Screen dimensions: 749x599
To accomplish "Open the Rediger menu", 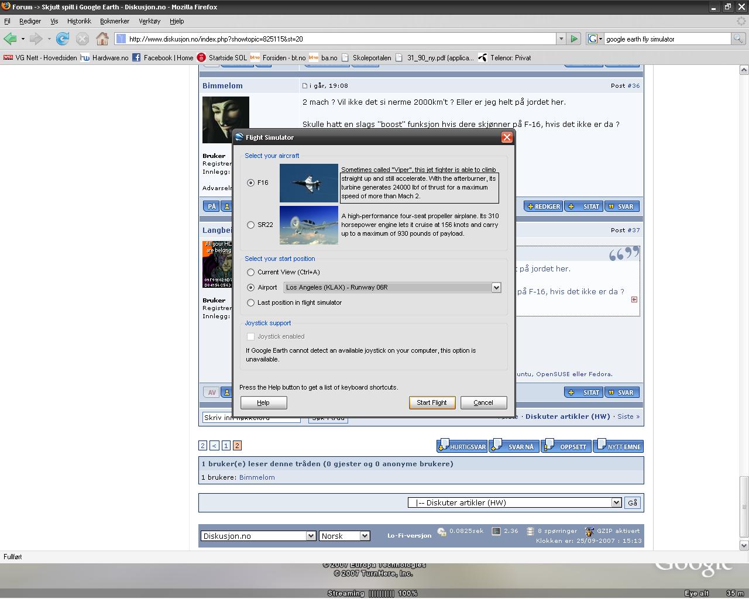I will coord(30,21).
